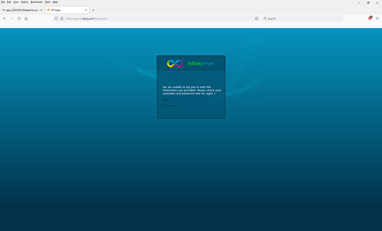Image resolution: width=382 pixels, height=231 pixels.
Task: Click the forward navigation arrow
Action: tap(12, 18)
